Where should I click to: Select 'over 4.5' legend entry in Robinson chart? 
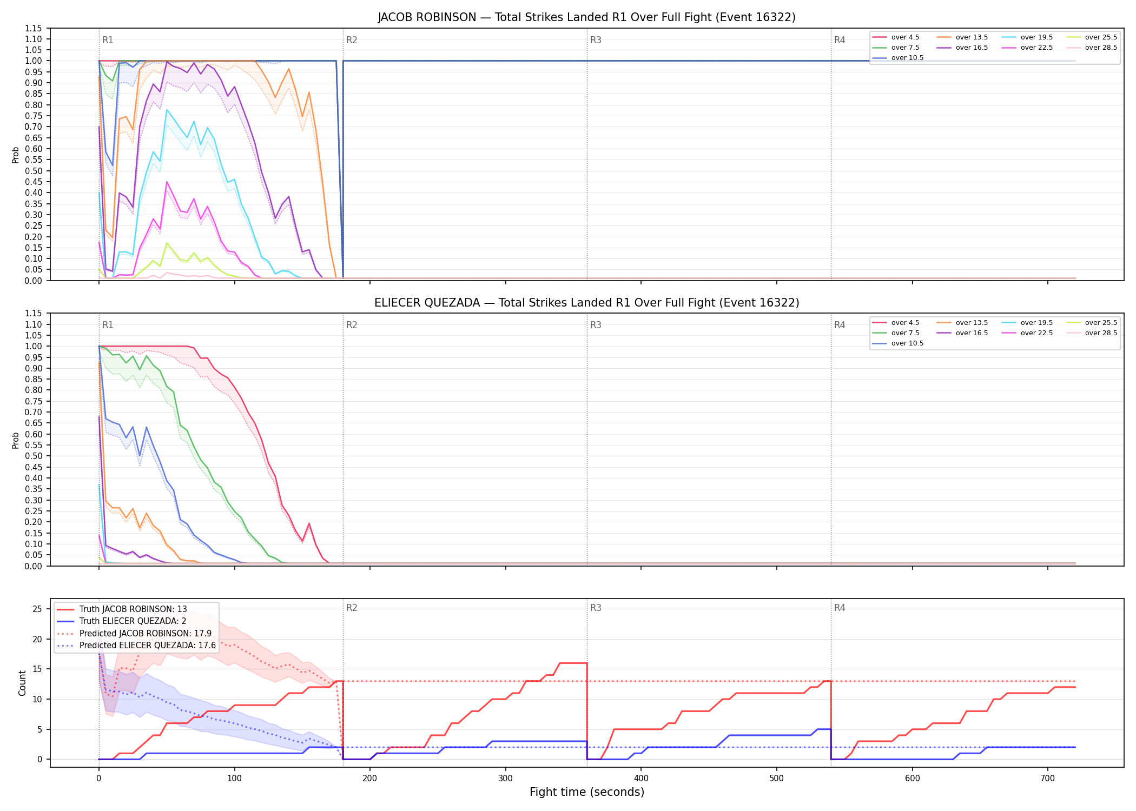click(x=896, y=37)
